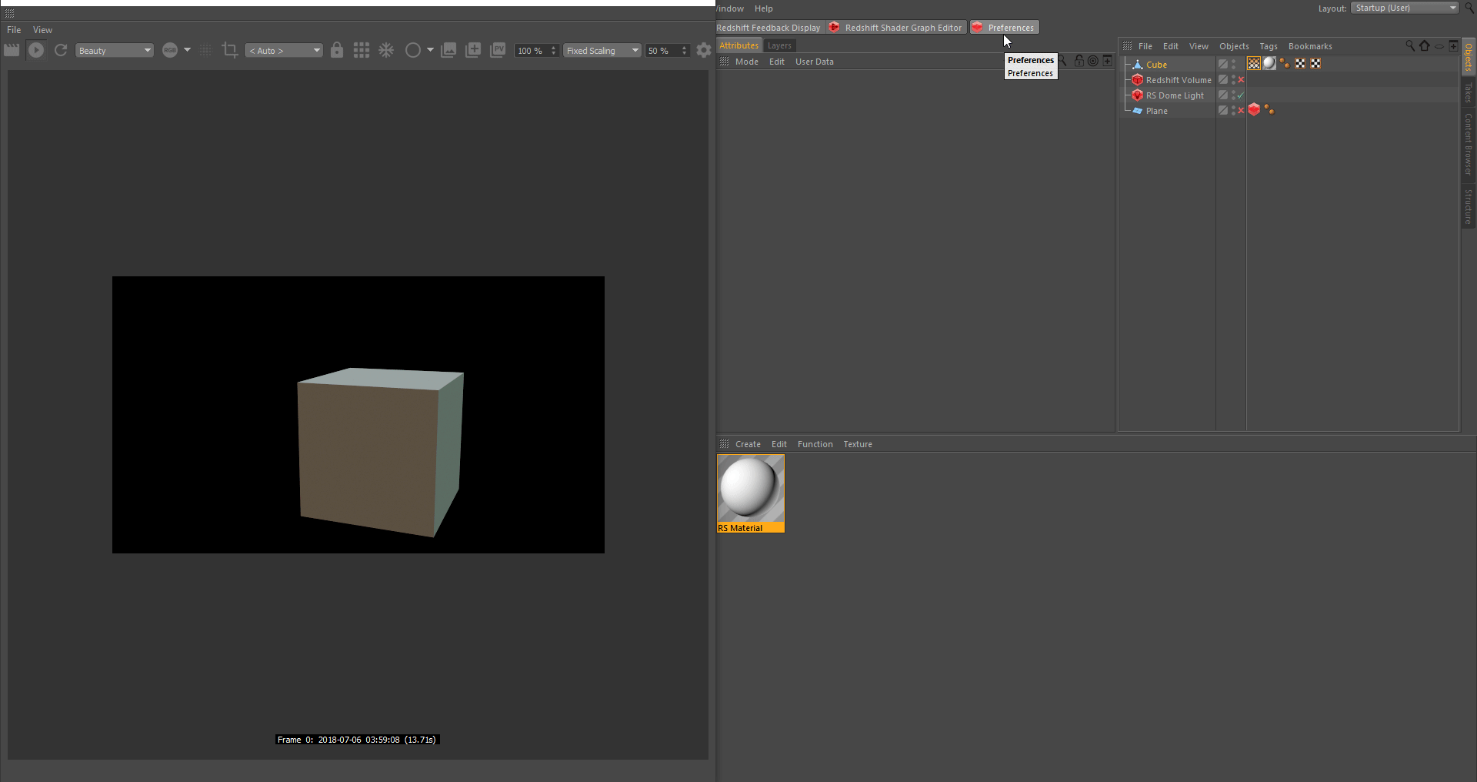The height and width of the screenshot is (782, 1477).
Task: Click the refresh render icon
Action: coord(61,50)
